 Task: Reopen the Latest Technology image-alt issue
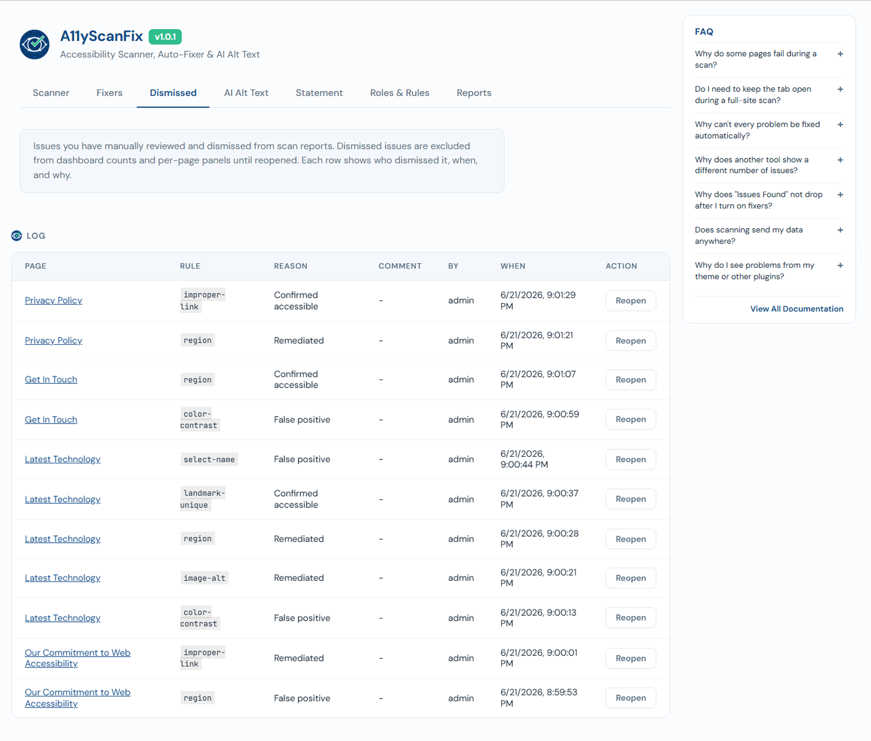[x=630, y=578]
